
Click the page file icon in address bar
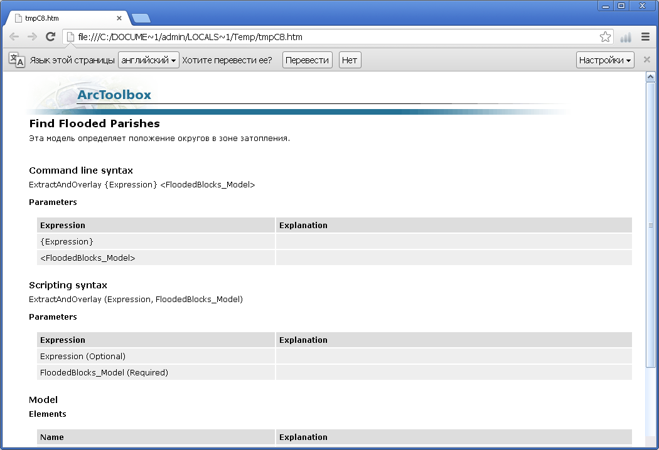(x=70, y=37)
